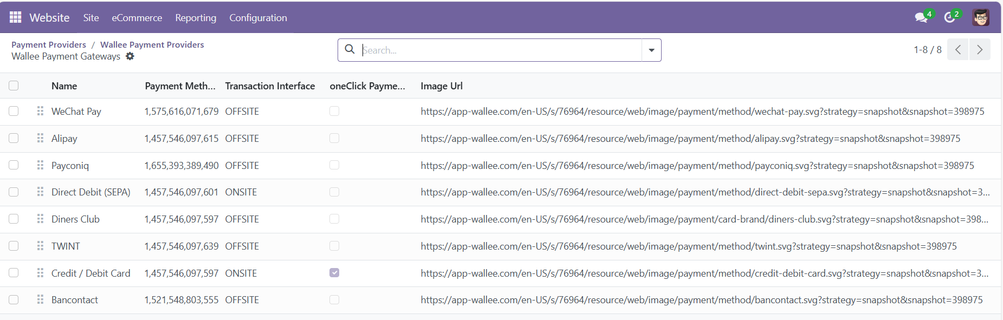Toggle the select-all checkbox in header
Screen dimensions: 1003x320
coord(14,86)
